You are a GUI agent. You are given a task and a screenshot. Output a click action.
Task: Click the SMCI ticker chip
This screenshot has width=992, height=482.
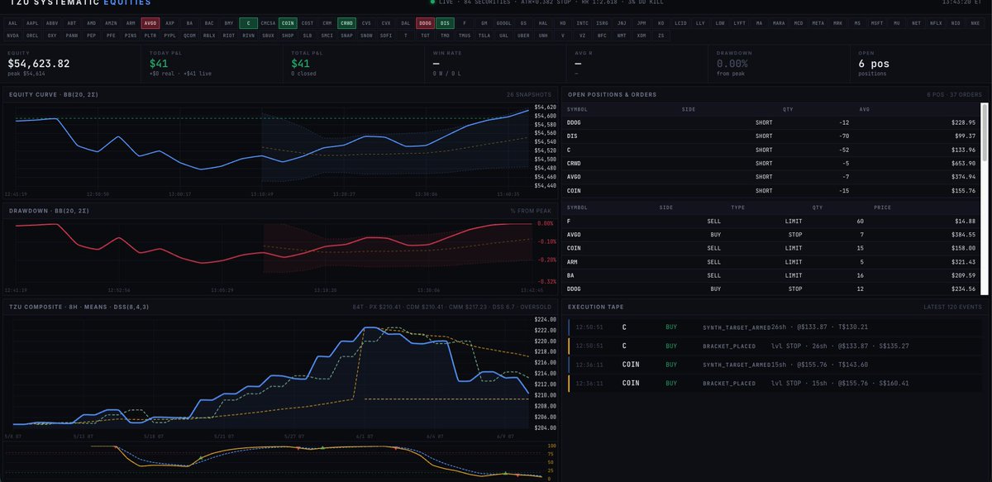pyautogui.click(x=327, y=36)
